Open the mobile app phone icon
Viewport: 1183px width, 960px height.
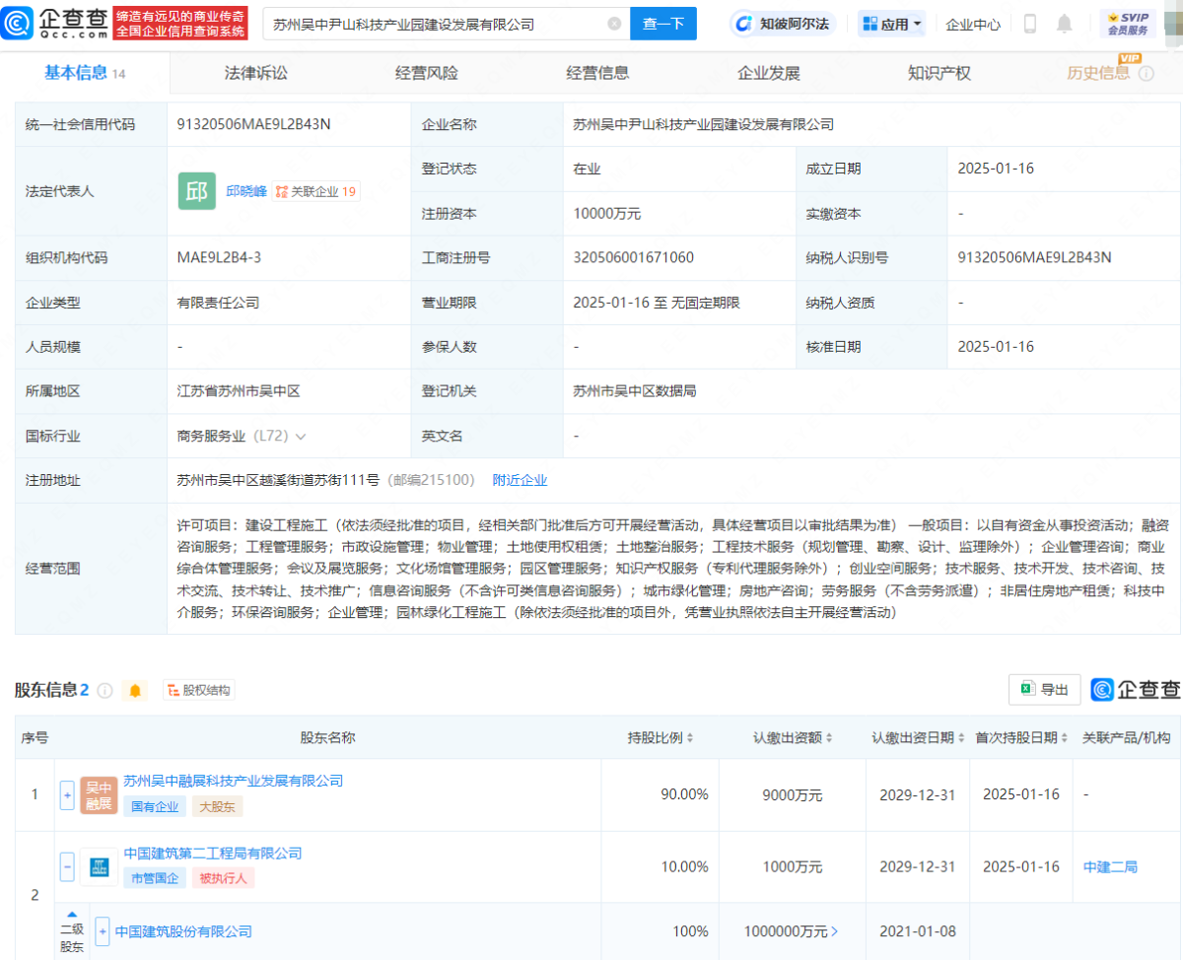click(x=1029, y=24)
